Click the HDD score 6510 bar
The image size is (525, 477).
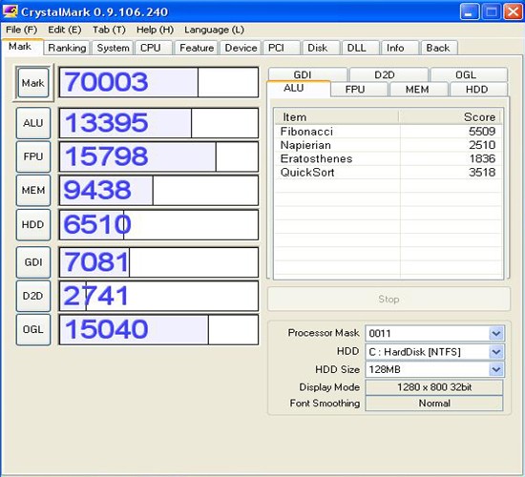(158, 224)
